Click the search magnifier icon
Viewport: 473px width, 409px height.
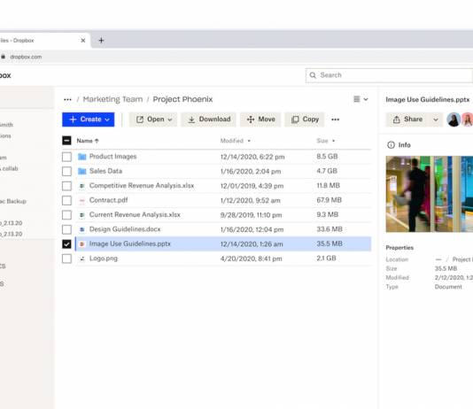coord(313,75)
